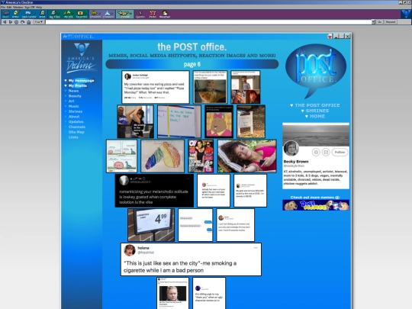This screenshot has width=412, height=309.
Task: Open the File menu
Action: coord(3,7)
